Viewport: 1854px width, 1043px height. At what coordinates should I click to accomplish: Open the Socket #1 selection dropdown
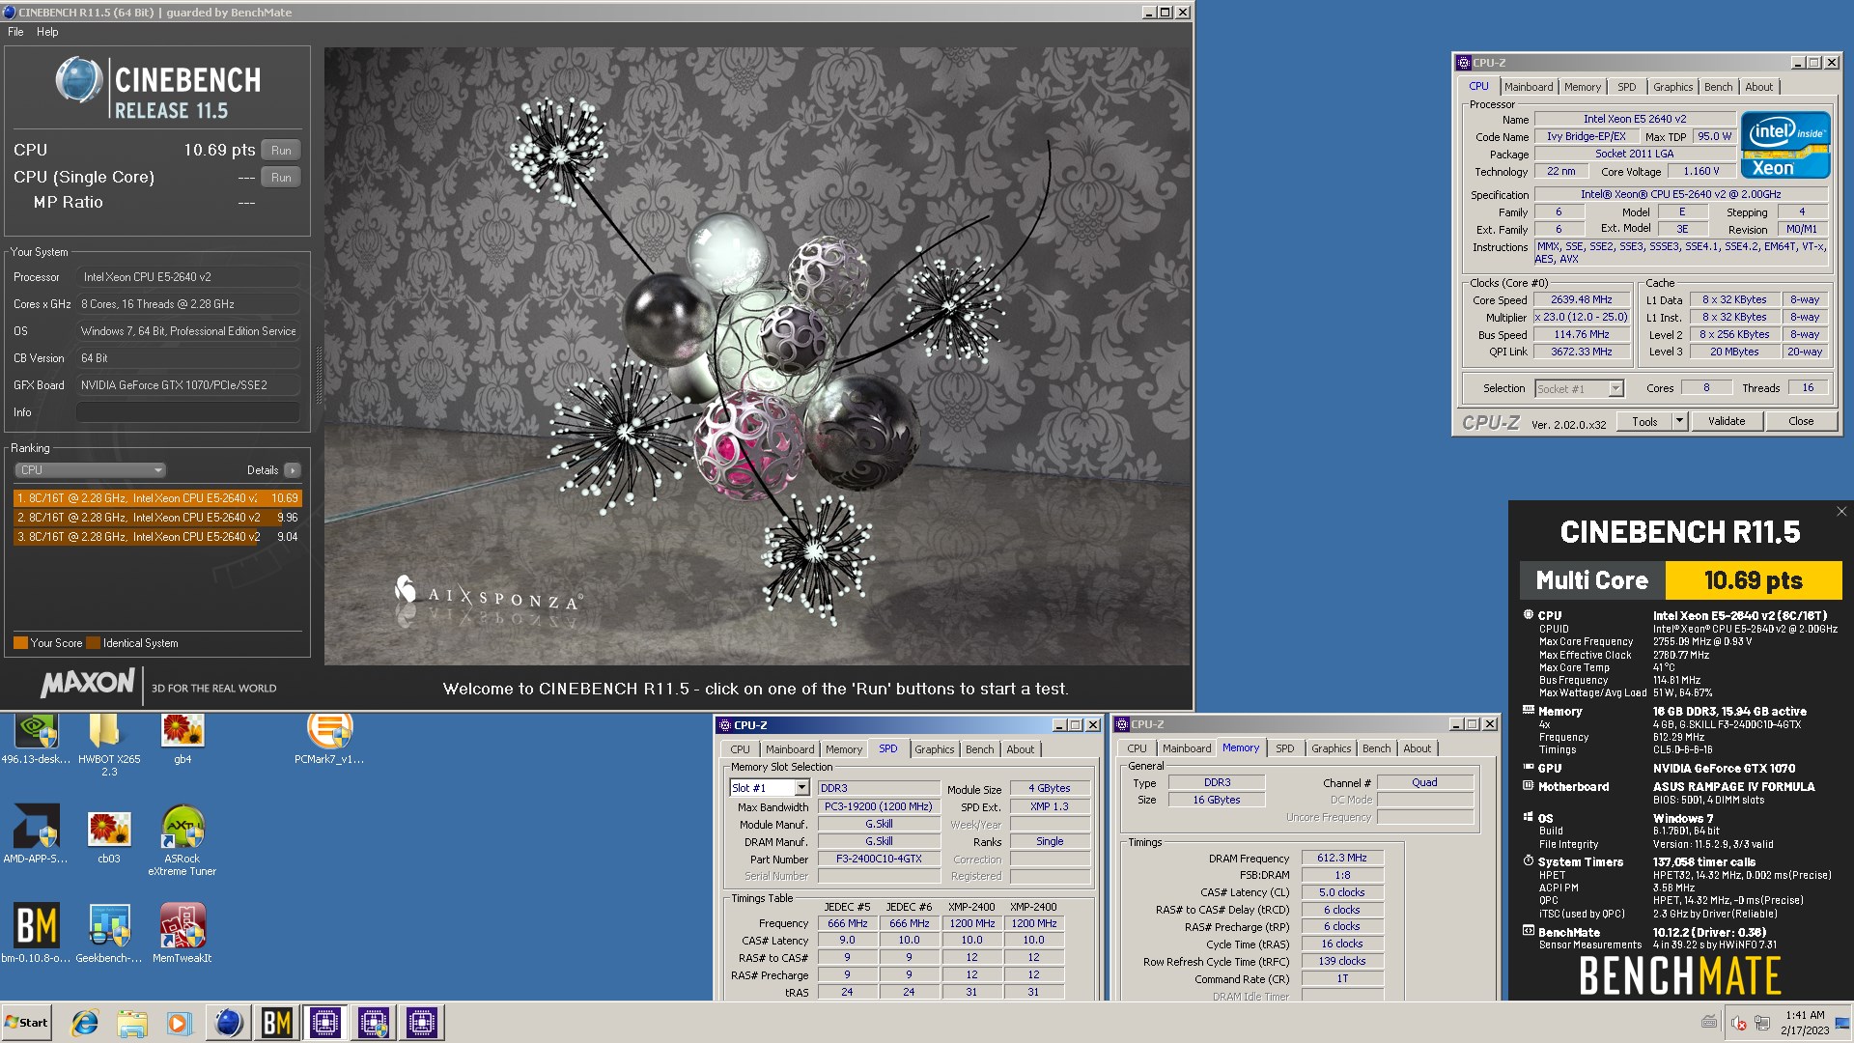click(1580, 389)
